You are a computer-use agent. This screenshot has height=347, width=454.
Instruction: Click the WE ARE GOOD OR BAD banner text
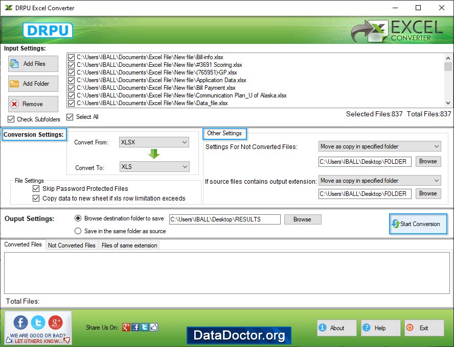click(x=38, y=335)
